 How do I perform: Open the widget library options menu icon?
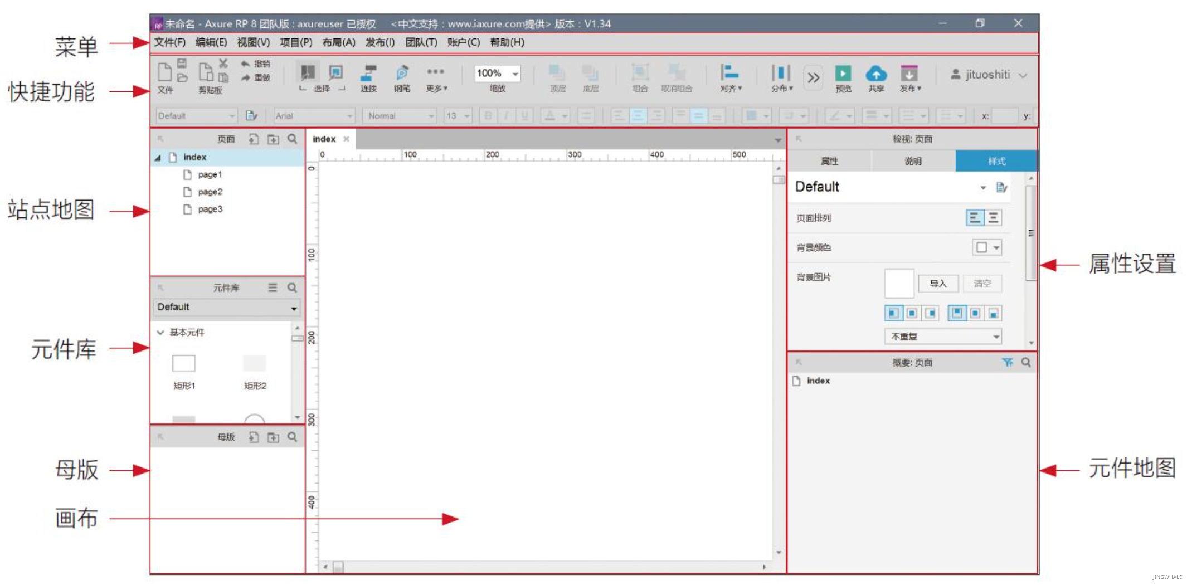click(x=273, y=287)
